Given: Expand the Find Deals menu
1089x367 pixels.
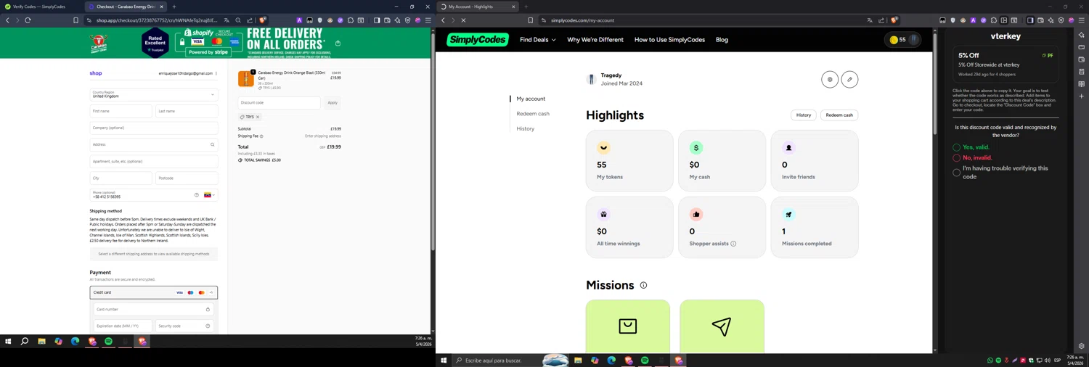Looking at the screenshot, I should [537, 40].
